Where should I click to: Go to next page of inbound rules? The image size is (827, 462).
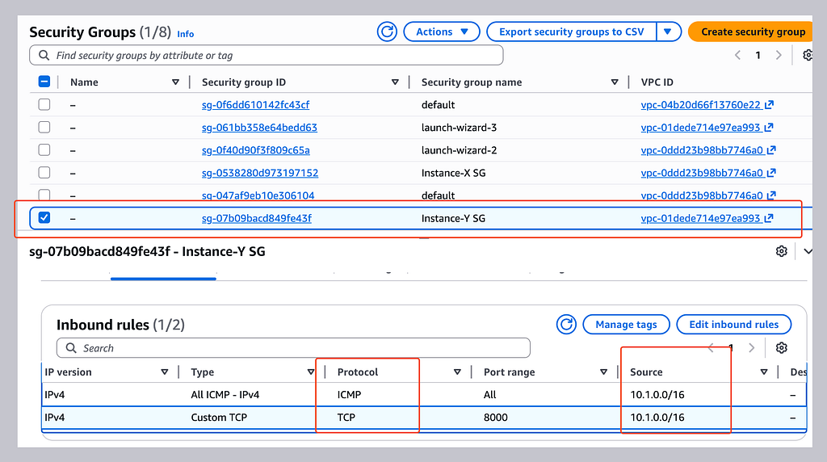point(752,347)
